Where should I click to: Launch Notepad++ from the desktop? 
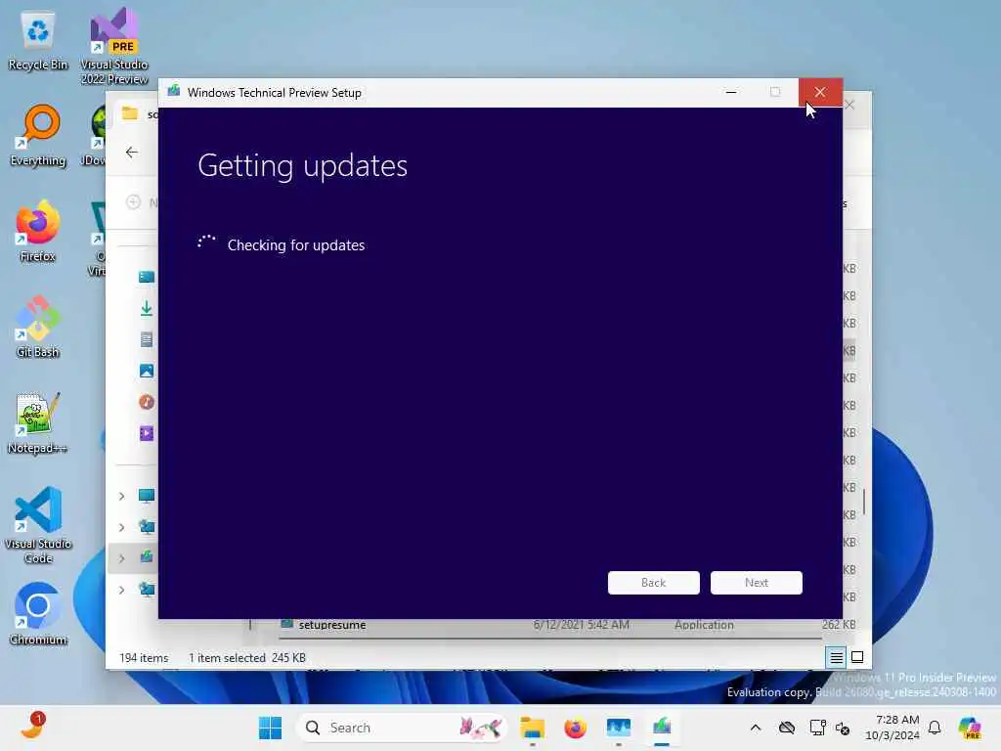(38, 422)
